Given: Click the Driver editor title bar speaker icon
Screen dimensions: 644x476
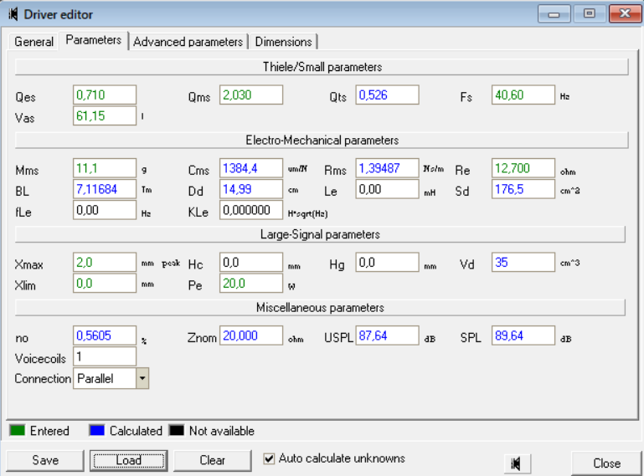Looking at the screenshot, I should pos(13,14).
